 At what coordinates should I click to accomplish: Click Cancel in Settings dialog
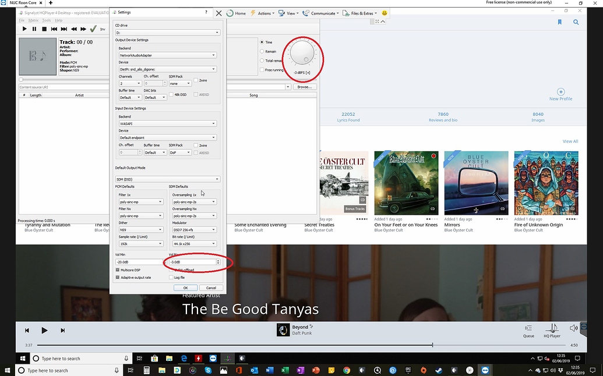211,288
